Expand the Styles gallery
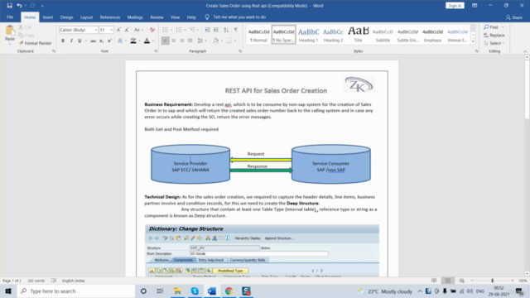 pyautogui.click(x=473, y=42)
